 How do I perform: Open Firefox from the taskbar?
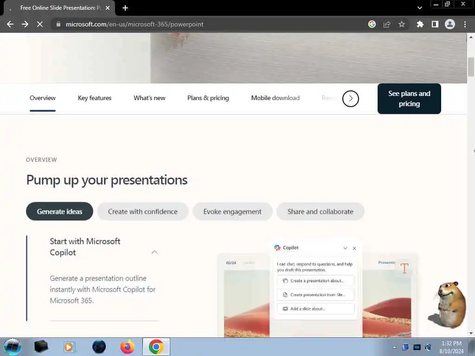coord(127,347)
